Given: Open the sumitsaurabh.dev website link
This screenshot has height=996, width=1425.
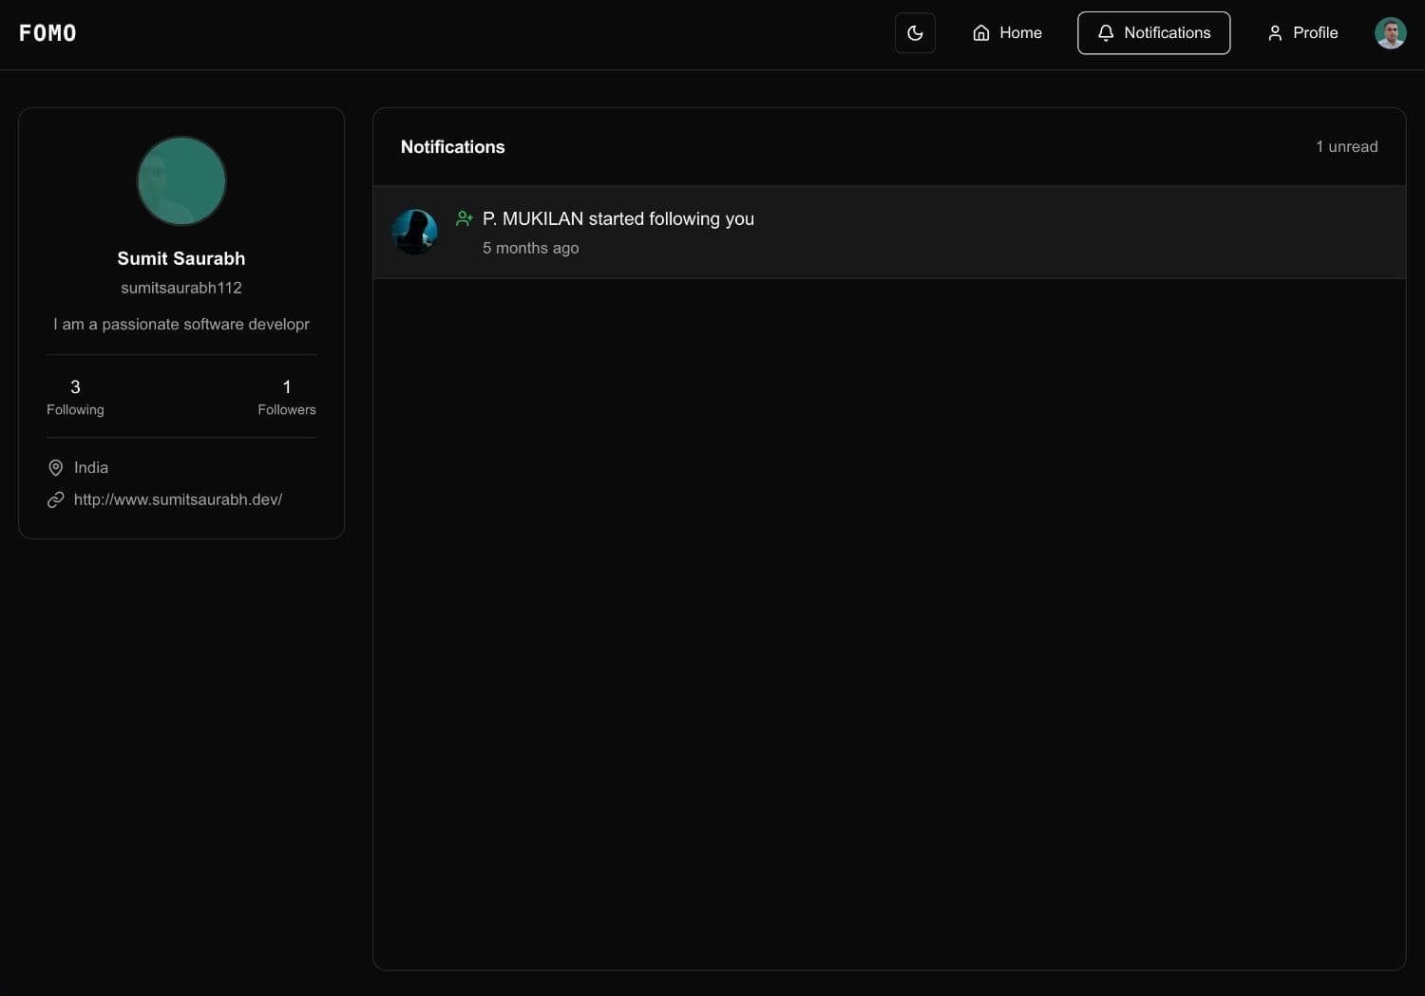Looking at the screenshot, I should (x=178, y=499).
